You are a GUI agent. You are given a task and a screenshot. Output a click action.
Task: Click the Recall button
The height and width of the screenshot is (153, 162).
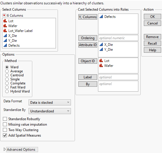coord(152,43)
